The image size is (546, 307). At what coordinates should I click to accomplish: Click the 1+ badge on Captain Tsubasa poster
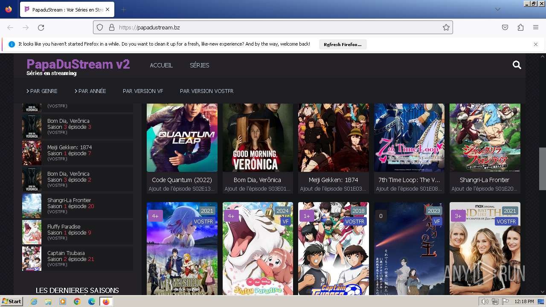pyautogui.click(x=307, y=216)
